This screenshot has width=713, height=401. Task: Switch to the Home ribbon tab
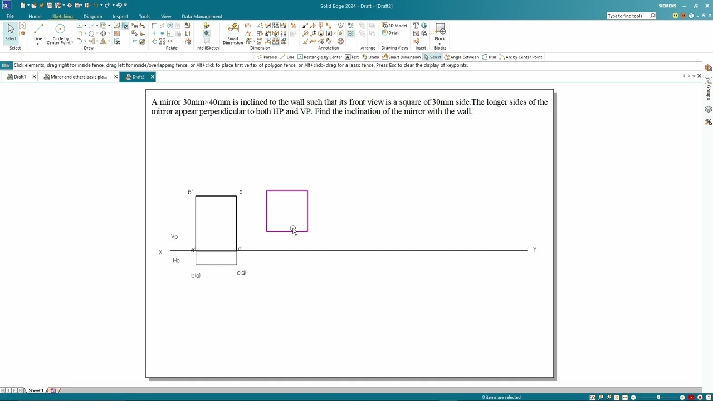click(x=35, y=16)
